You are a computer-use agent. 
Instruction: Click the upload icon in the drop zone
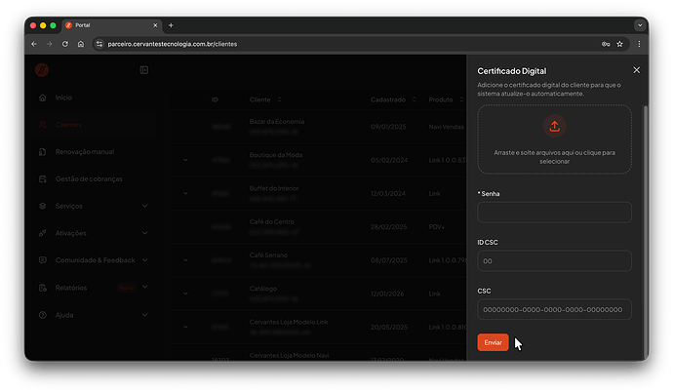[x=554, y=126]
